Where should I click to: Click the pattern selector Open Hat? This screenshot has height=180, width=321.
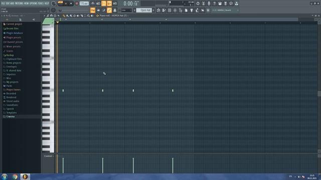[144, 10]
